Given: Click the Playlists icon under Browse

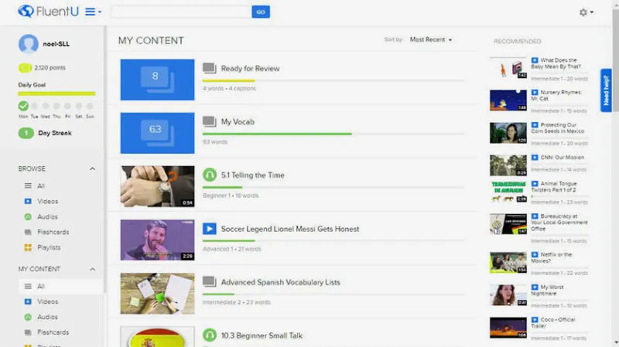Looking at the screenshot, I should [x=28, y=247].
